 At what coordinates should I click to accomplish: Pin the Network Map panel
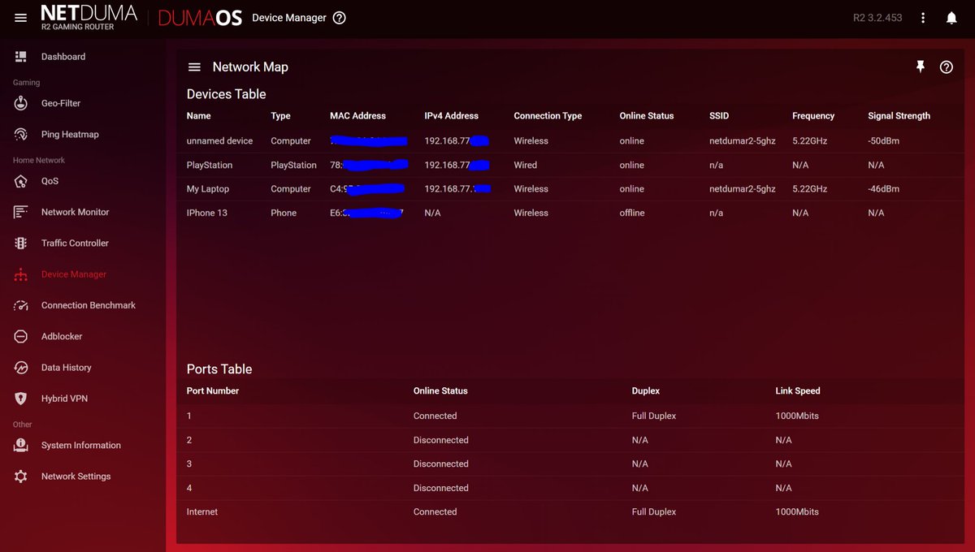921,67
